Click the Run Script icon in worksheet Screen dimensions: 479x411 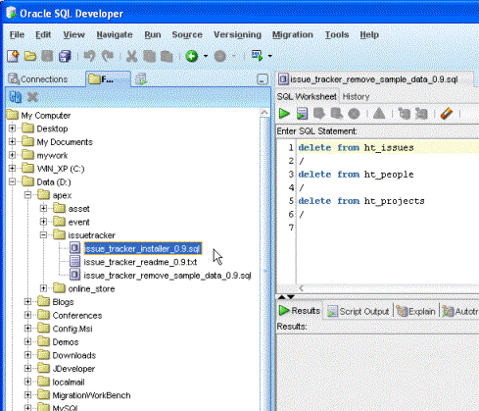302,114
